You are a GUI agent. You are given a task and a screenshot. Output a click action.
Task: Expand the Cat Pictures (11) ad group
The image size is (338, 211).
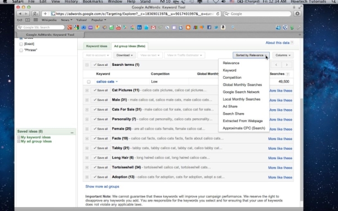tap(87, 91)
